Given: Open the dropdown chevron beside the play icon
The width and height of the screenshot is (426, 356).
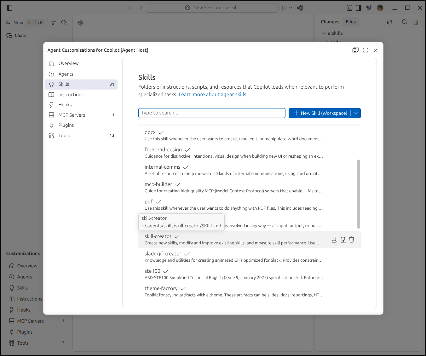Looking at the screenshot, I should [x=291, y=8].
